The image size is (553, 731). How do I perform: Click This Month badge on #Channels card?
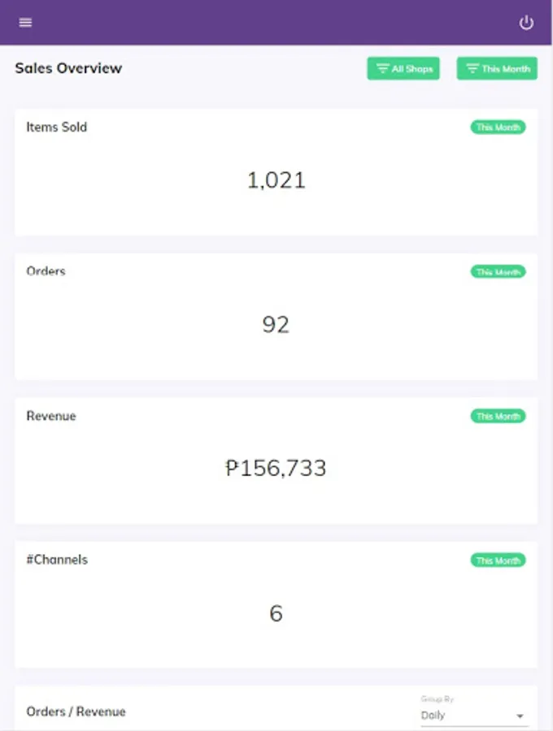point(498,560)
